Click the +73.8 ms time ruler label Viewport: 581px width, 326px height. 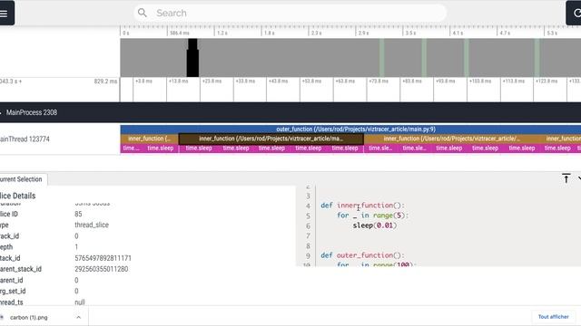click(378, 81)
